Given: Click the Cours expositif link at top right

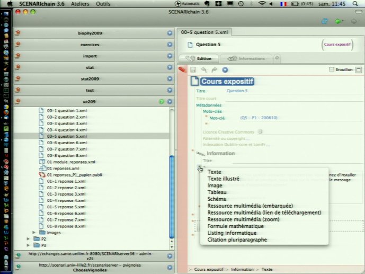Looking at the screenshot, I should (337, 44).
